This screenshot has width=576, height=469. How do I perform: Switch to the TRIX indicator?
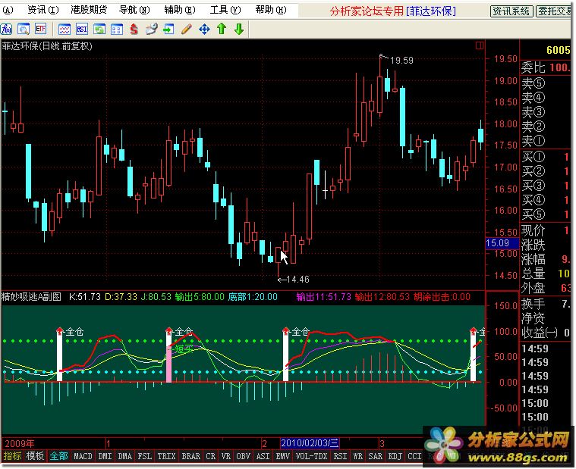166,456
